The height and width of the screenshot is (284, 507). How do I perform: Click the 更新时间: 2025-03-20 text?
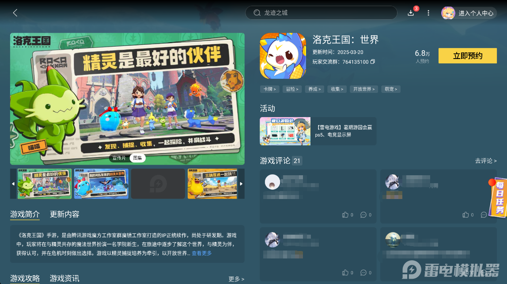(337, 52)
